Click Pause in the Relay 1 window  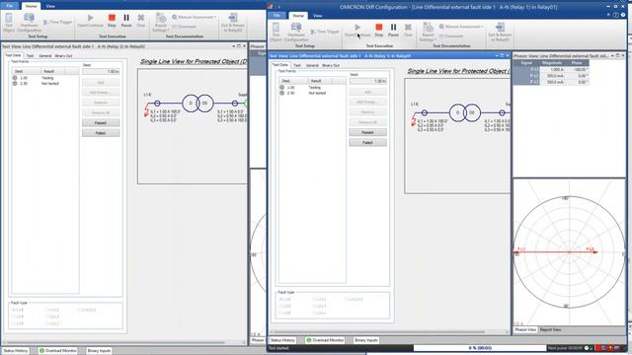pos(393,30)
